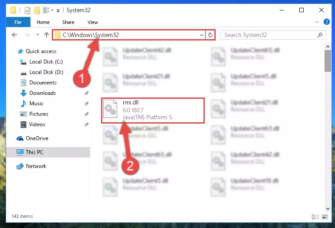Refresh the System32 folder

(210, 35)
